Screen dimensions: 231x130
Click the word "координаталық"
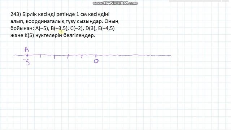tap(45, 22)
